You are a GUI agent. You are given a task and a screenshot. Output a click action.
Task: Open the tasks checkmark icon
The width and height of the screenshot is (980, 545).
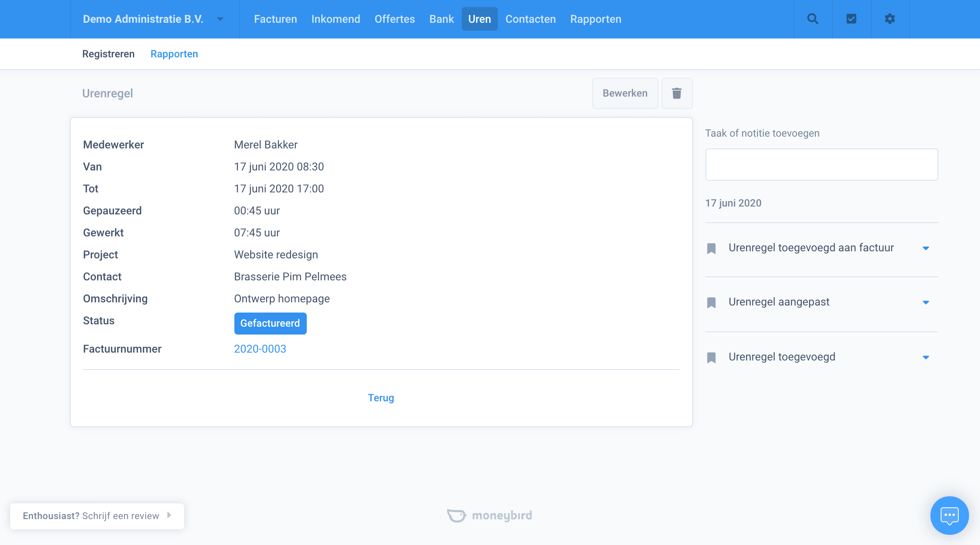click(851, 19)
